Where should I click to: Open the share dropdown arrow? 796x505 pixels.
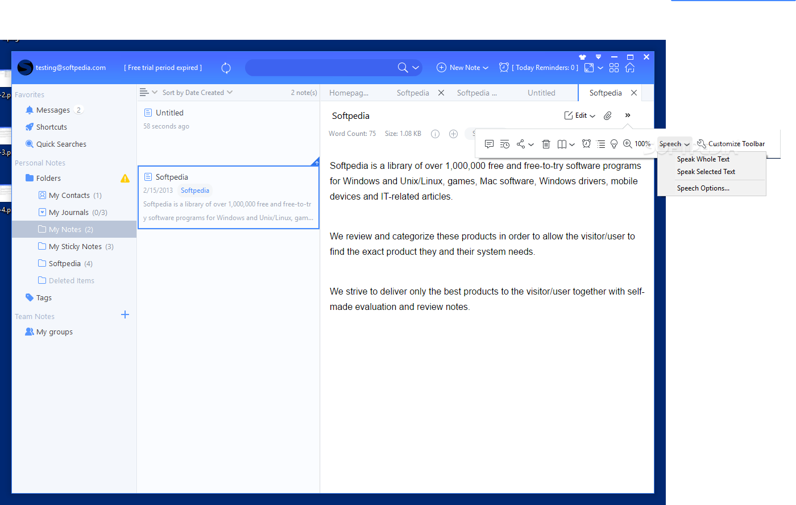531,144
